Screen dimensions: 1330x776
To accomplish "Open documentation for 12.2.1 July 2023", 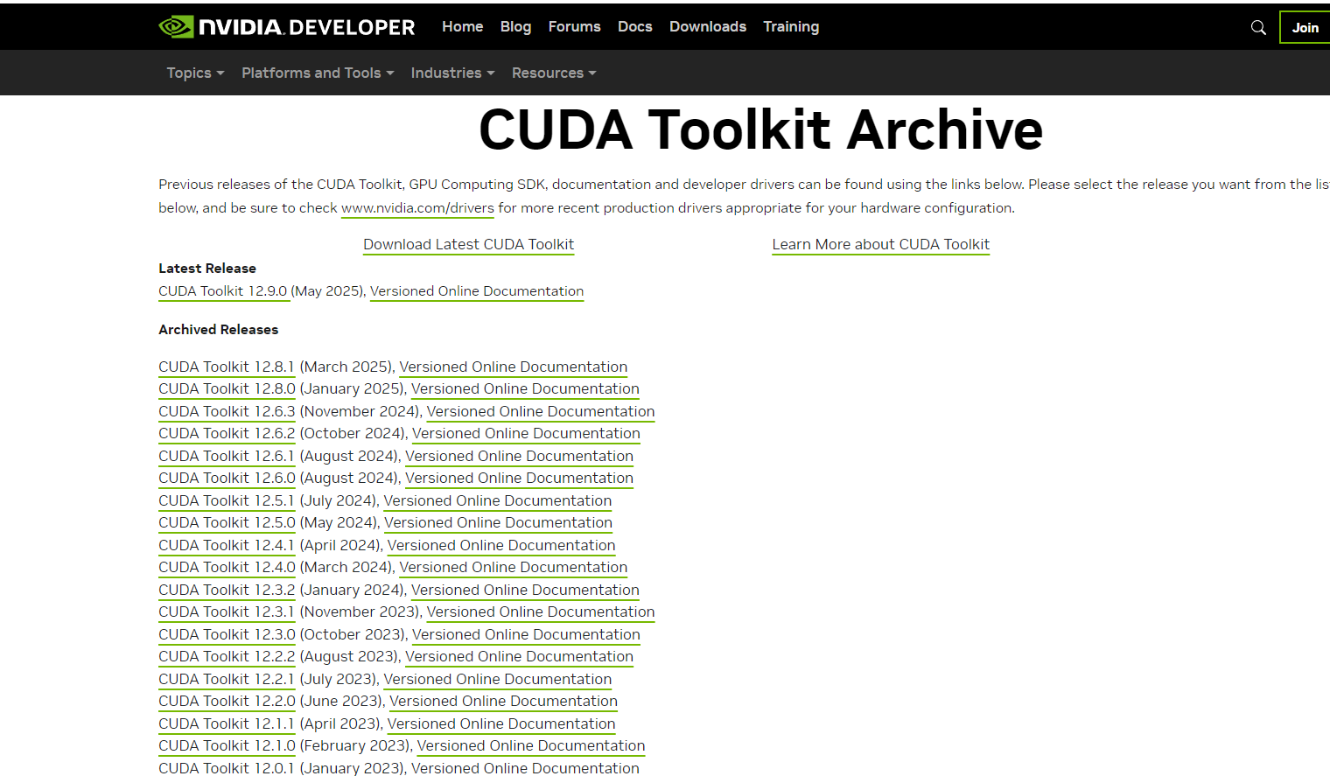I will click(498, 679).
